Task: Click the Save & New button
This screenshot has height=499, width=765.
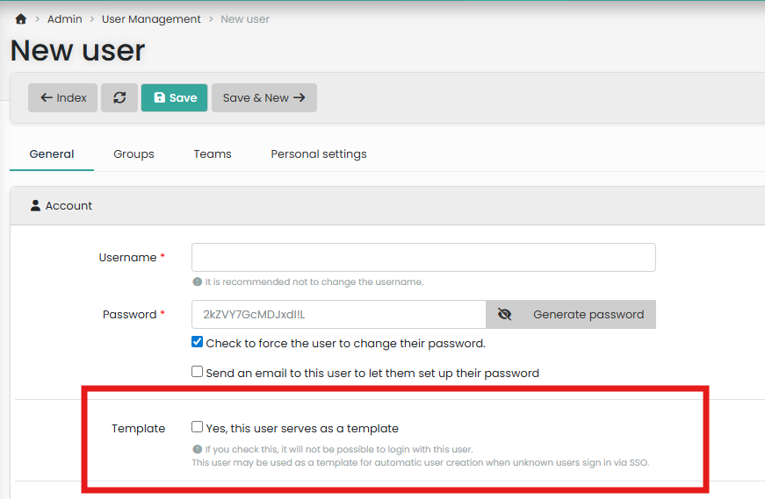Action: [x=263, y=98]
